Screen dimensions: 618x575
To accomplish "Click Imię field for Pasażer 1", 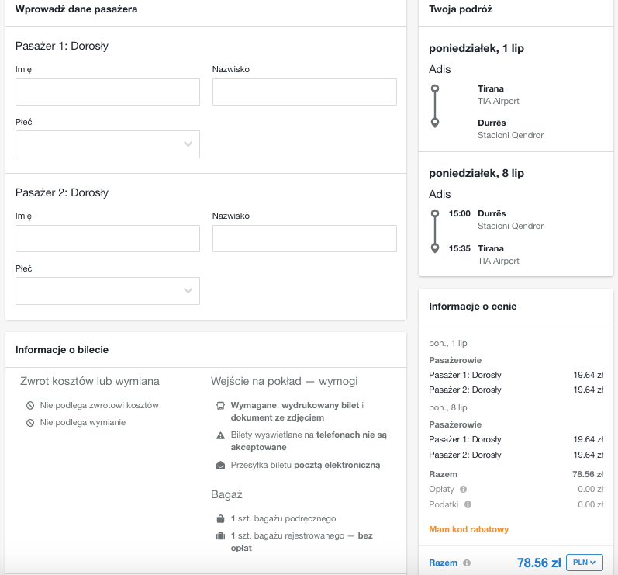I will click(x=108, y=92).
